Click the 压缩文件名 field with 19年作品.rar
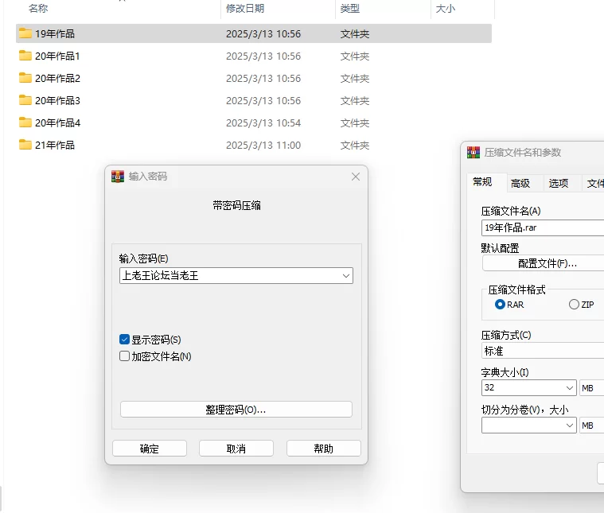This screenshot has width=604, height=513. pos(543,227)
